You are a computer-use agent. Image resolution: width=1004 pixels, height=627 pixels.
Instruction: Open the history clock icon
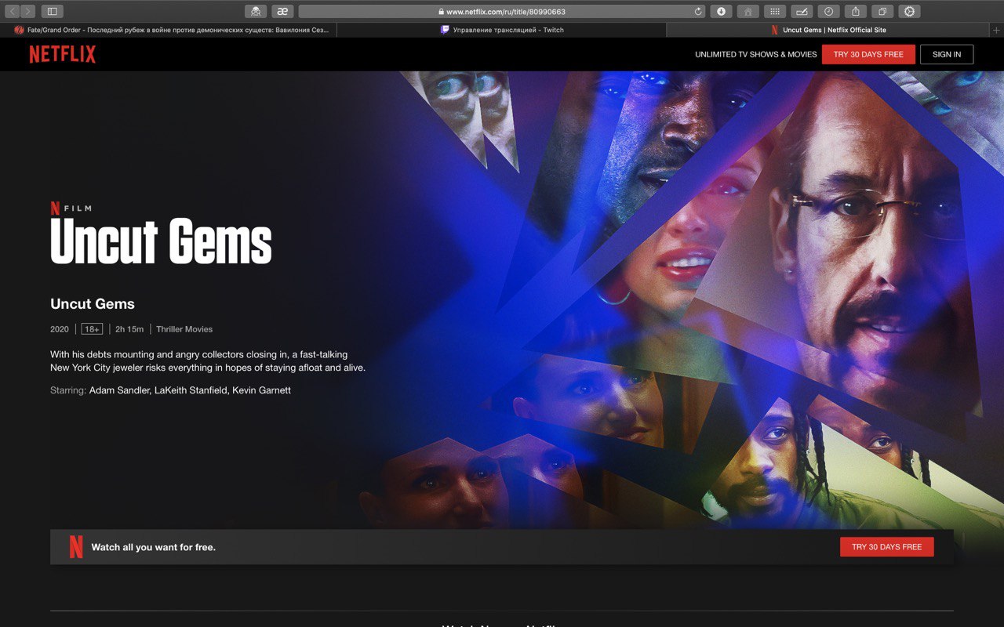coord(828,11)
